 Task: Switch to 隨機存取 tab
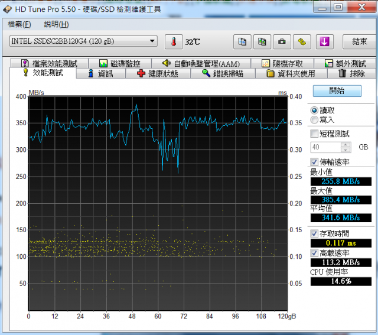282,63
